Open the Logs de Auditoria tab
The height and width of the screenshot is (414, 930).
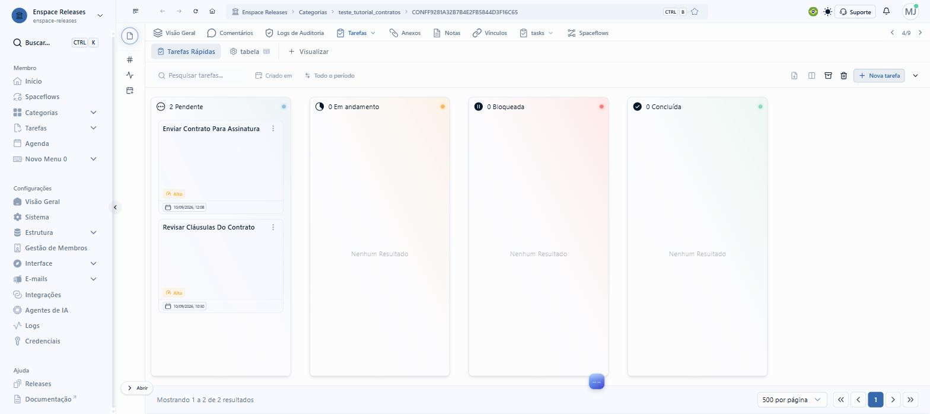pyautogui.click(x=295, y=33)
